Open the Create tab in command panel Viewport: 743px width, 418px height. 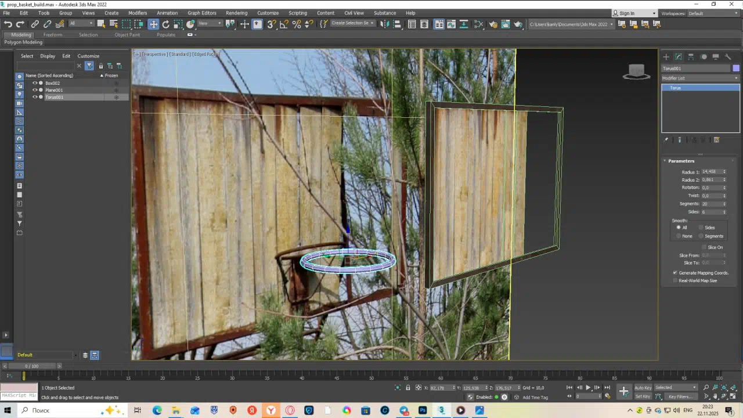pyautogui.click(x=666, y=56)
